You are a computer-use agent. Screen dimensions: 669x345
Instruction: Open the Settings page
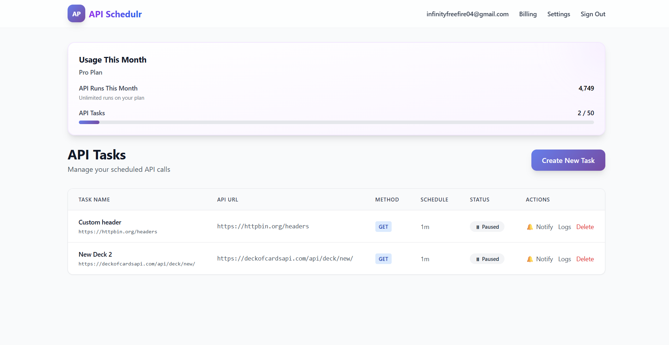(559, 14)
